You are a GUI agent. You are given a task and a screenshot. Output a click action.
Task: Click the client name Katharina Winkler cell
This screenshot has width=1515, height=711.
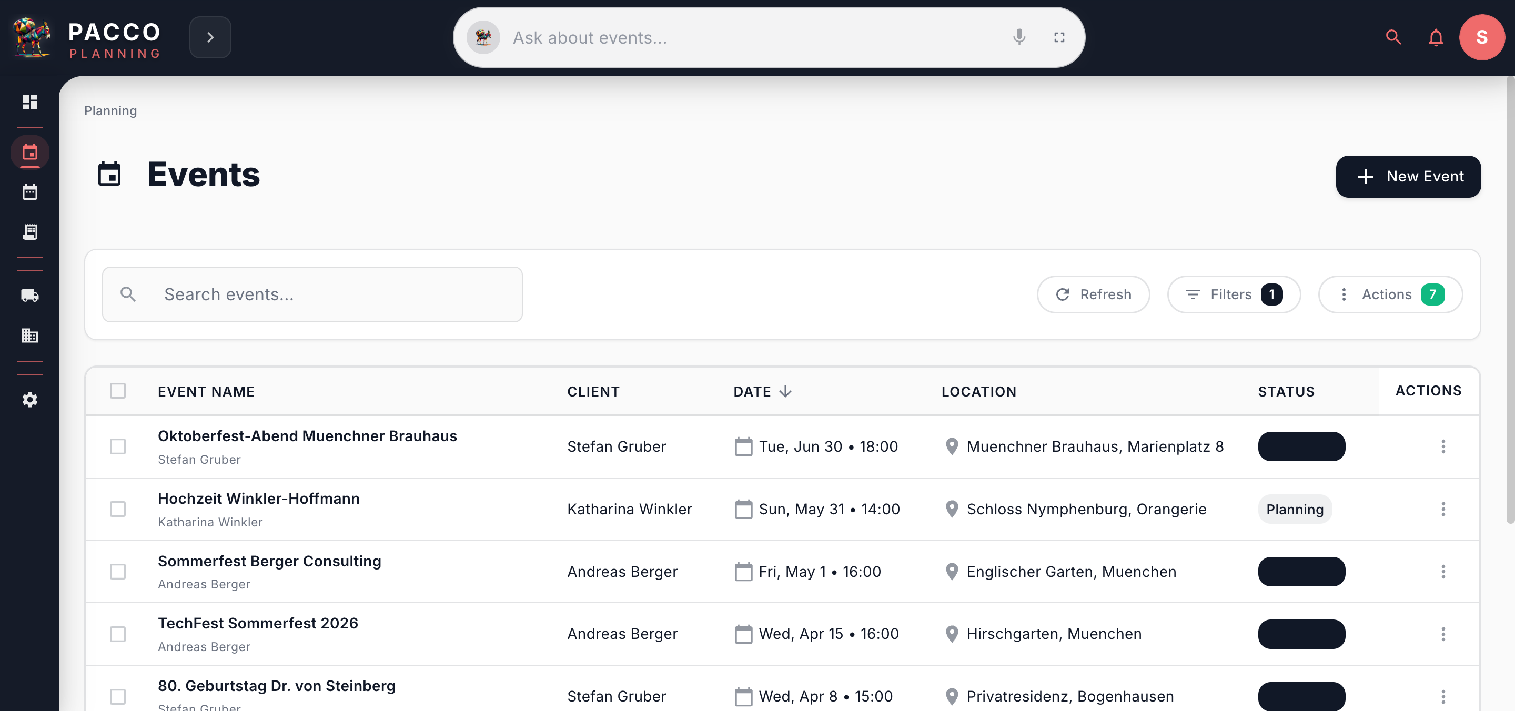(x=629, y=509)
